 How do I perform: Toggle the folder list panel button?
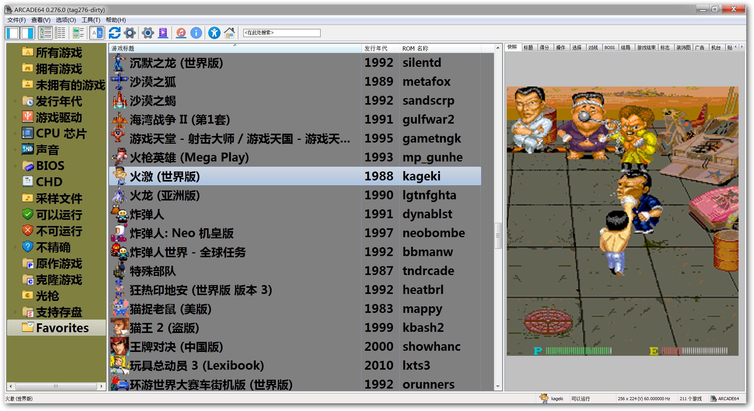point(13,33)
